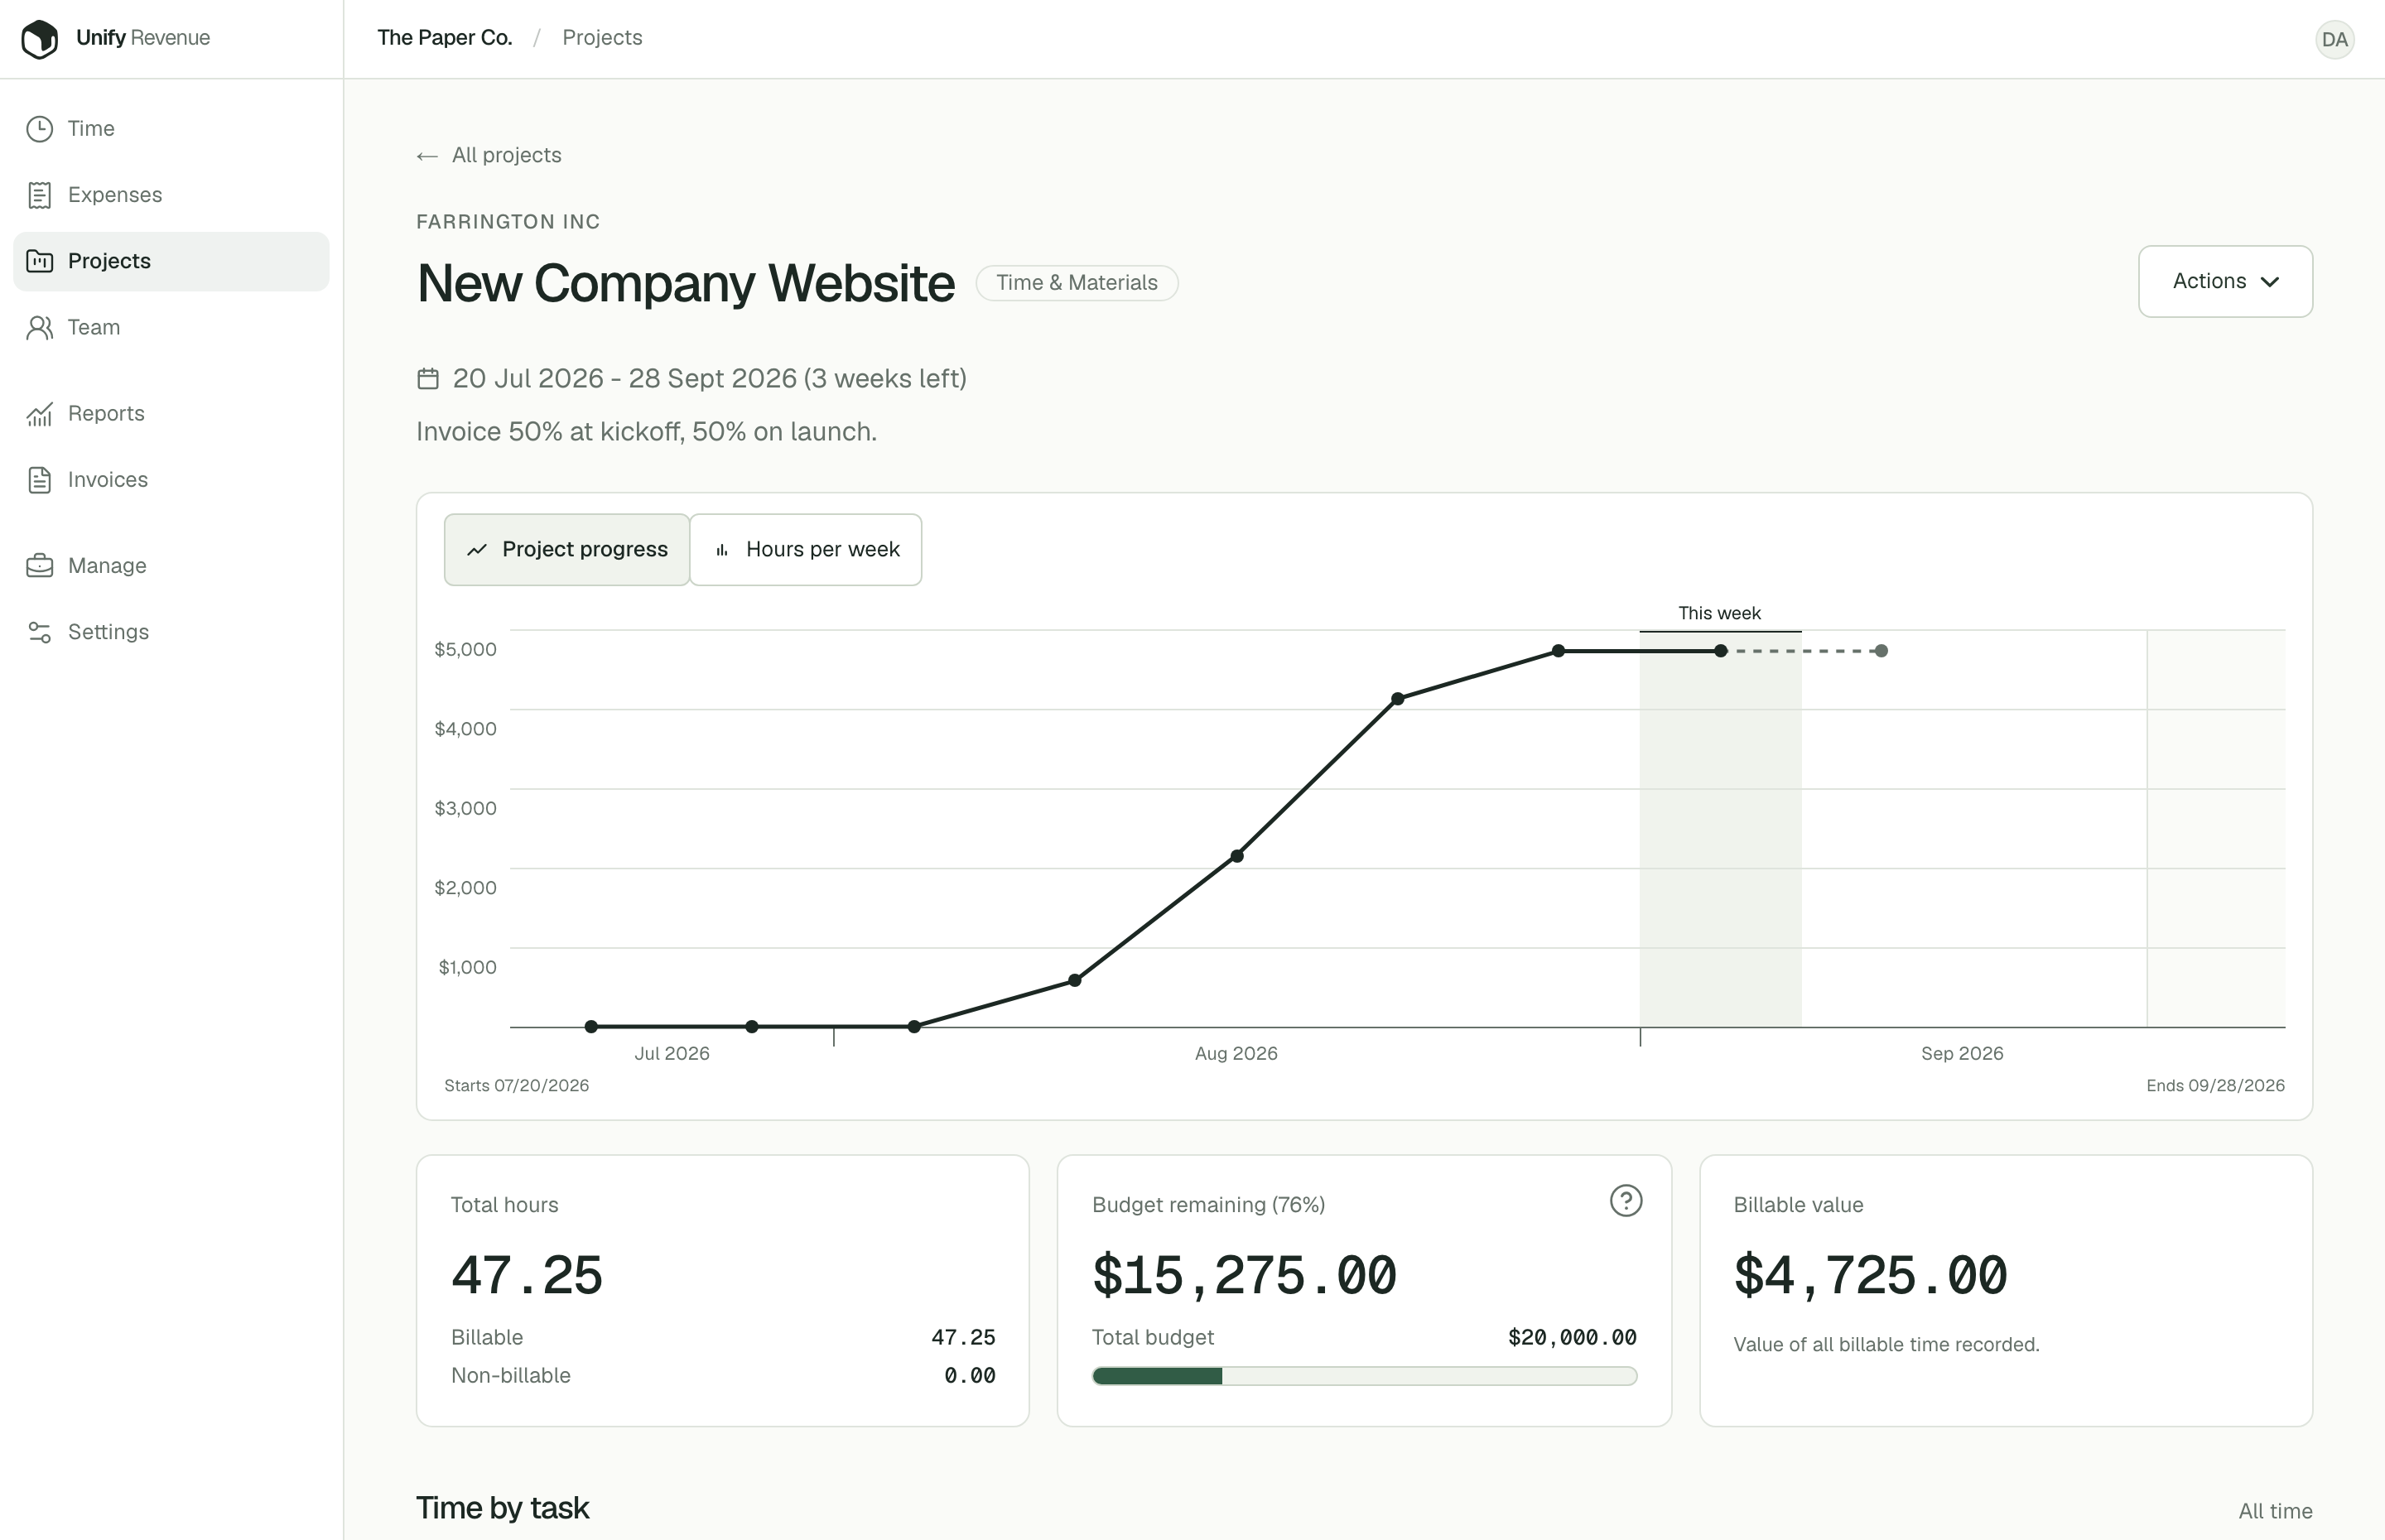Click the back arrow next to All projects
The width and height of the screenshot is (2385, 1540).
coord(427,156)
